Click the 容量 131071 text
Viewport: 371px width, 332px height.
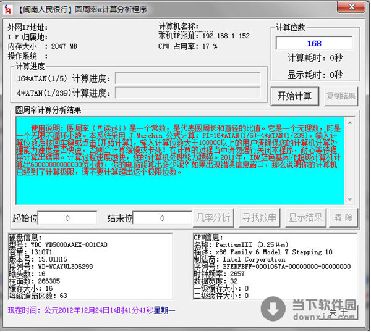click(30, 252)
